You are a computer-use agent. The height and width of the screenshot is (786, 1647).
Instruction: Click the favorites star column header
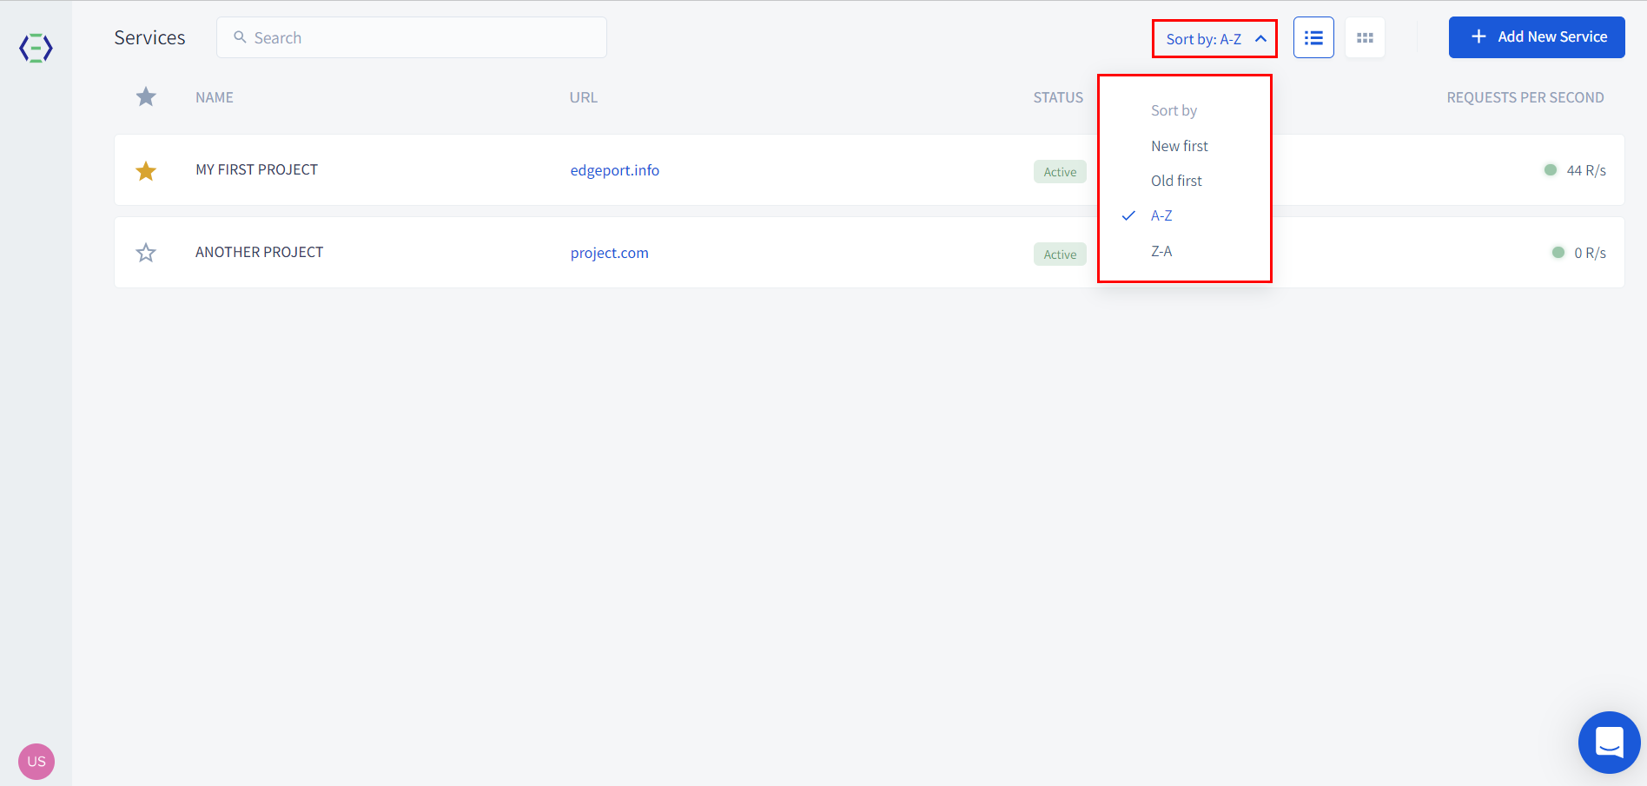tap(146, 97)
